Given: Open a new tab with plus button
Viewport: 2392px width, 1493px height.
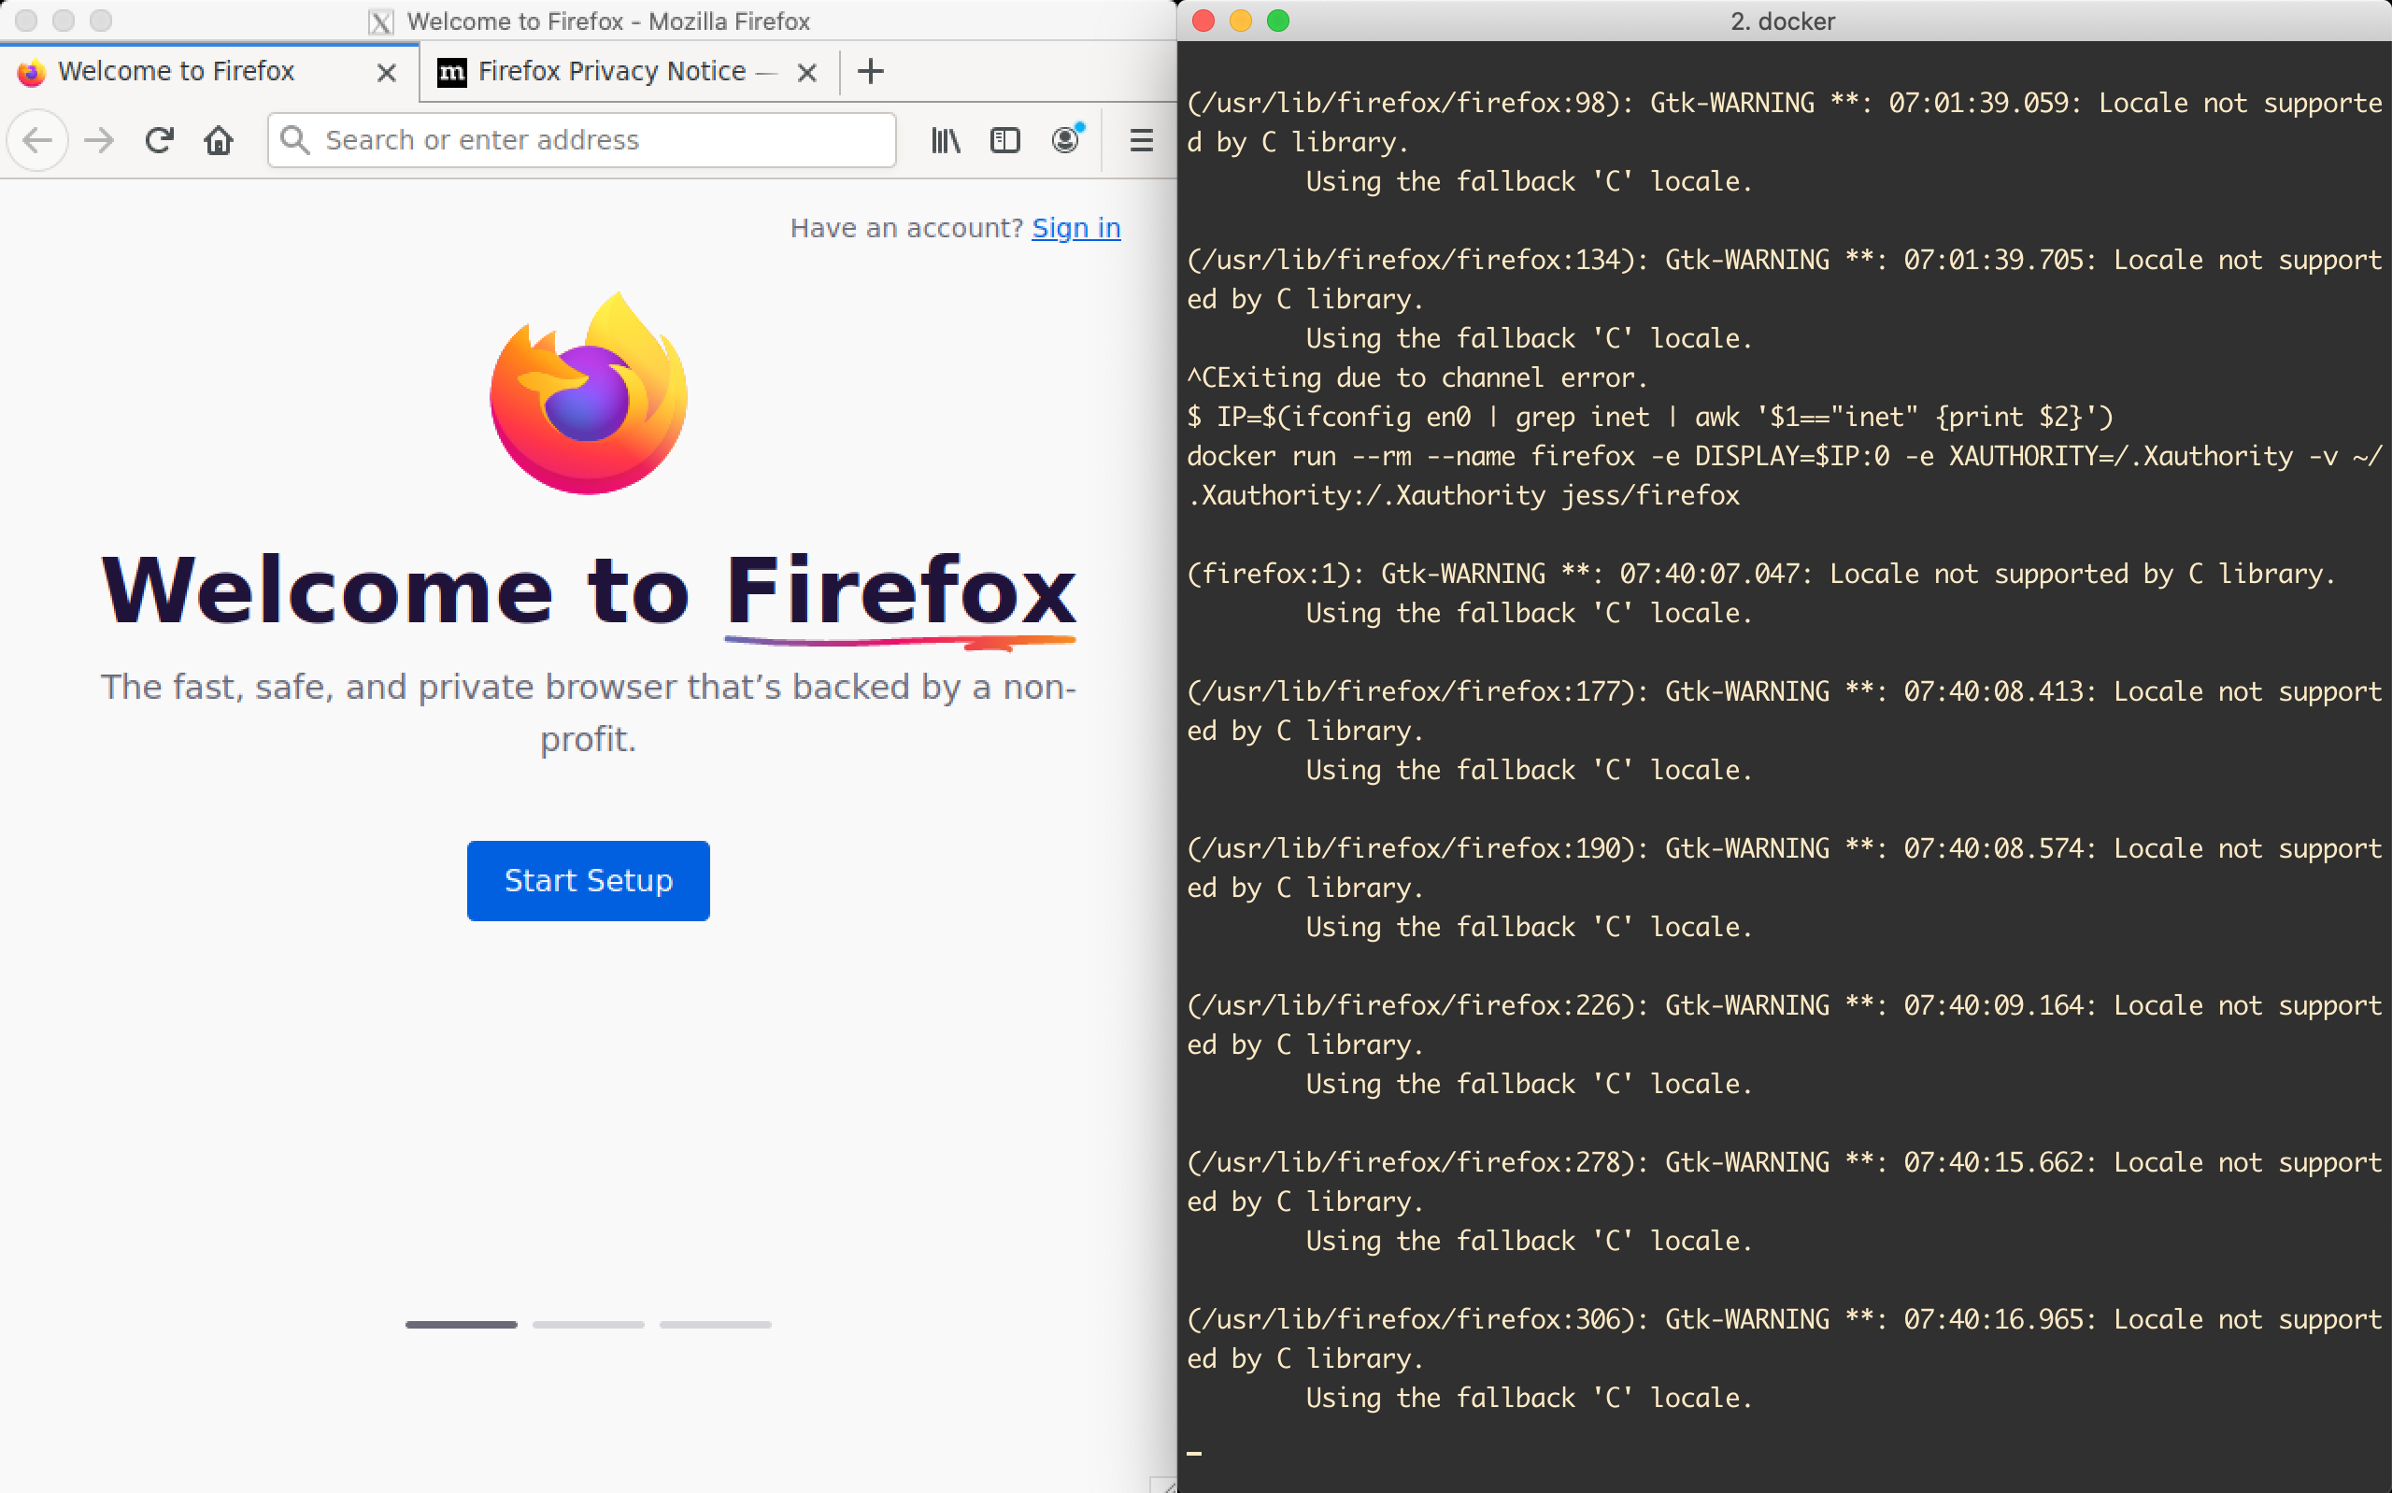Looking at the screenshot, I should 870,71.
